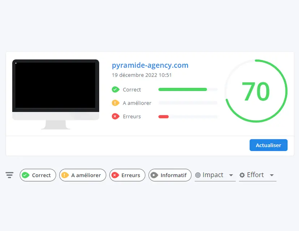The image size is (299, 231).
Task: Open the pyramide-agency.com link
Action: [150, 65]
